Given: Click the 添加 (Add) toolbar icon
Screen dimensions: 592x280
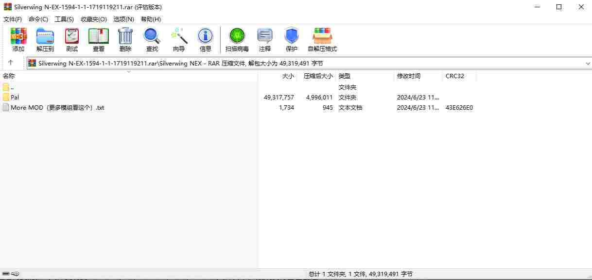Looking at the screenshot, I should [18, 36].
